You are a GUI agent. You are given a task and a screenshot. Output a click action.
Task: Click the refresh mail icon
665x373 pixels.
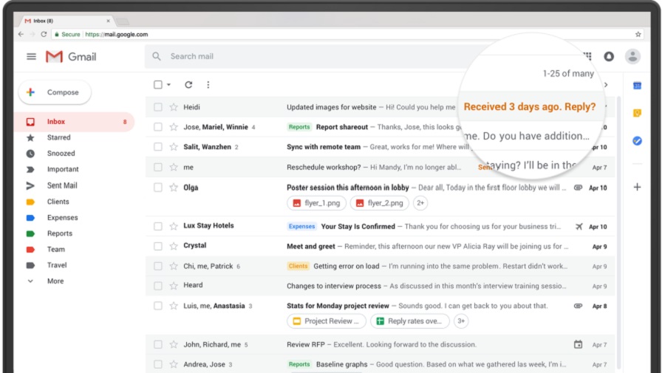click(x=188, y=85)
